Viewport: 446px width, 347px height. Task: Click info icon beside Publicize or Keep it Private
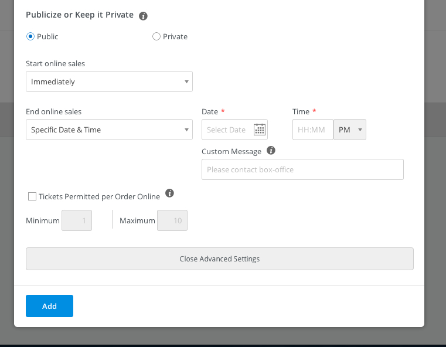[143, 16]
